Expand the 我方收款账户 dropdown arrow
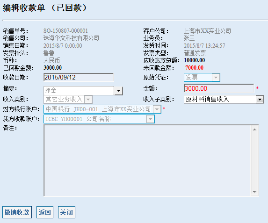The width and height of the screenshot is (268, 223). (150, 119)
